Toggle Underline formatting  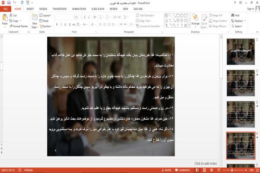[x=65, y=25]
